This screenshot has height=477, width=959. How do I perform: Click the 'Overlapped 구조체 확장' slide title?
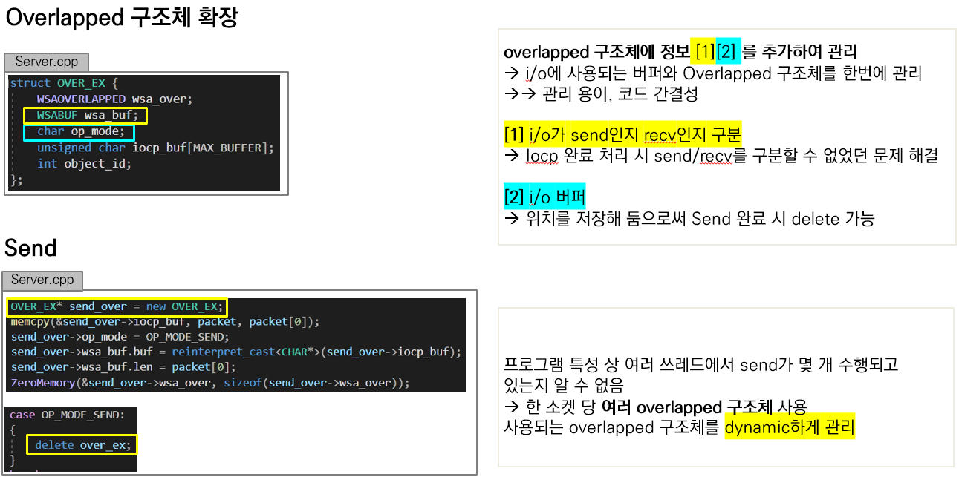pyautogui.click(x=123, y=18)
